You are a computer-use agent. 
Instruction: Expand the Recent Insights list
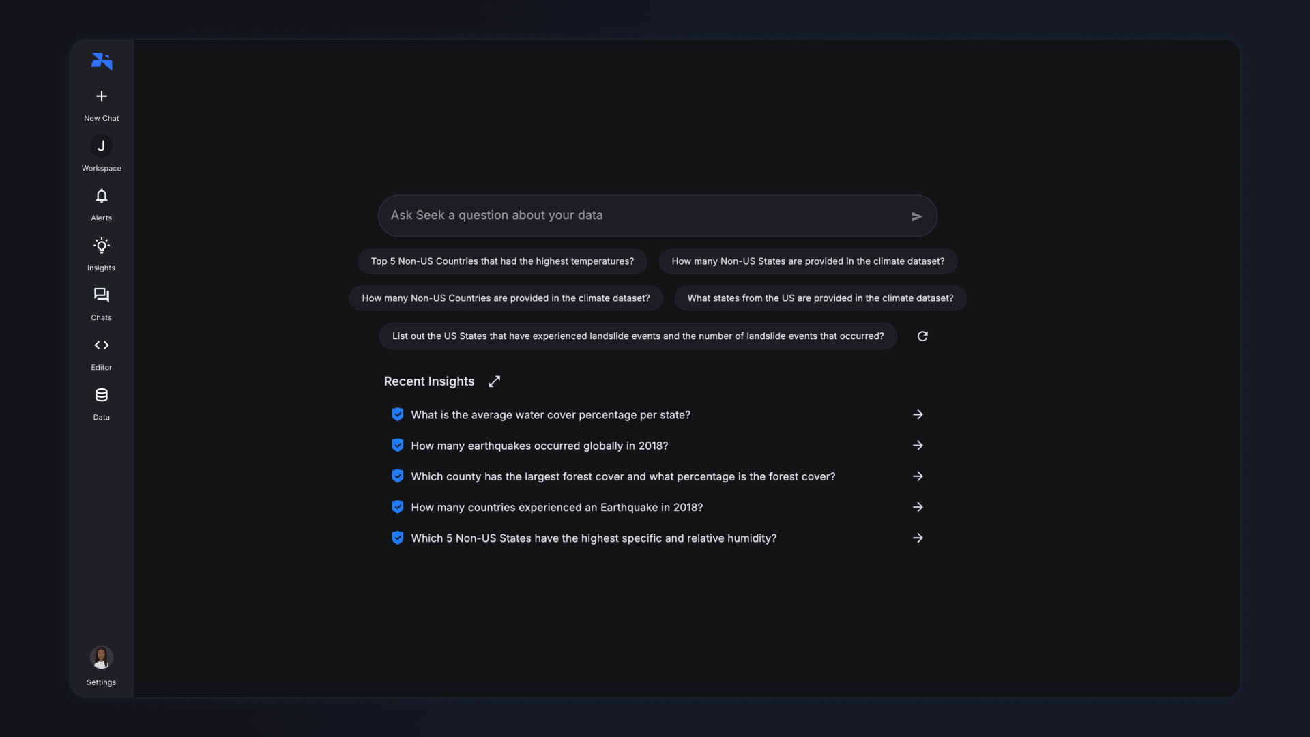(x=494, y=381)
